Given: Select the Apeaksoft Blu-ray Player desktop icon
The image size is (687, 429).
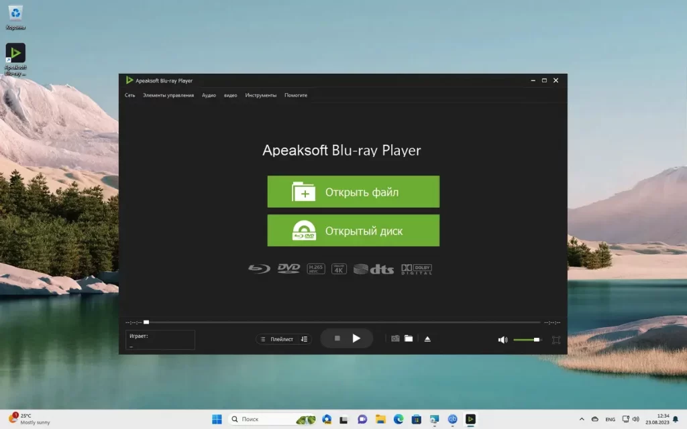Looking at the screenshot, I should pos(15,54).
